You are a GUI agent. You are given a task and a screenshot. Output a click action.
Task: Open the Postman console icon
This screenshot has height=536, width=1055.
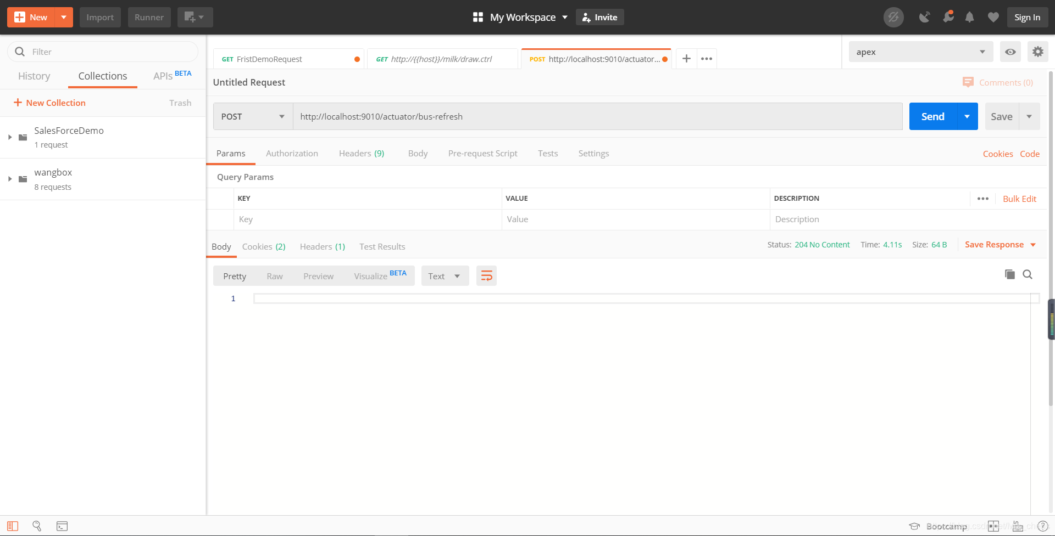[62, 526]
